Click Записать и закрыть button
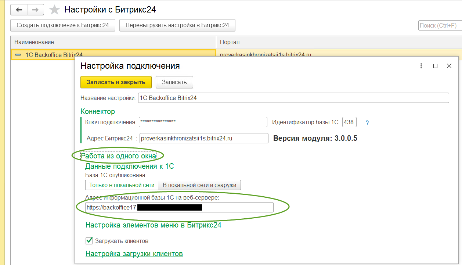The width and height of the screenshot is (462, 265). (x=116, y=82)
